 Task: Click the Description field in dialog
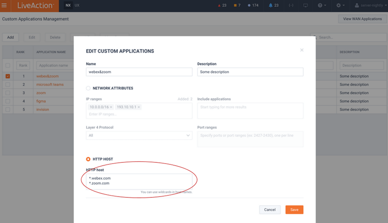(250, 72)
